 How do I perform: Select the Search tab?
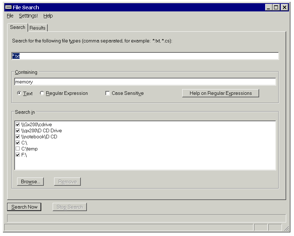pyautogui.click(x=17, y=27)
